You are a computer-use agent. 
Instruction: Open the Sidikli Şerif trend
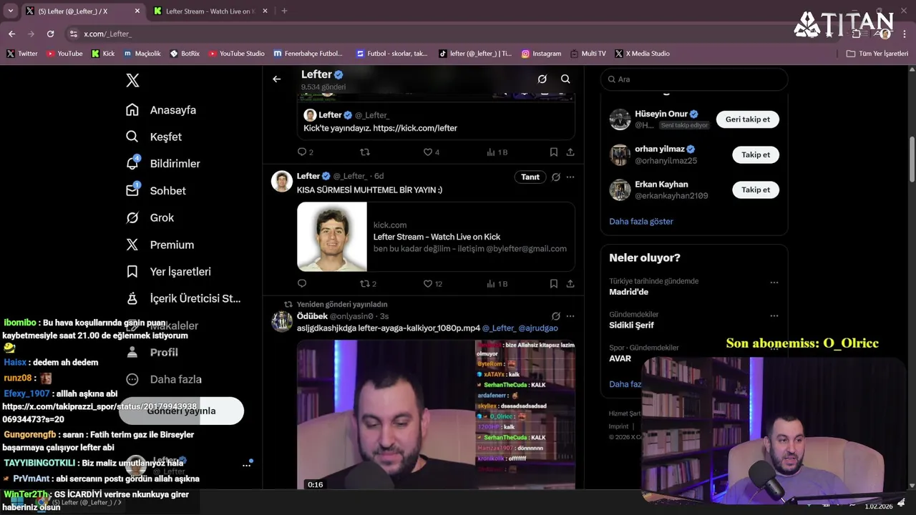click(631, 325)
